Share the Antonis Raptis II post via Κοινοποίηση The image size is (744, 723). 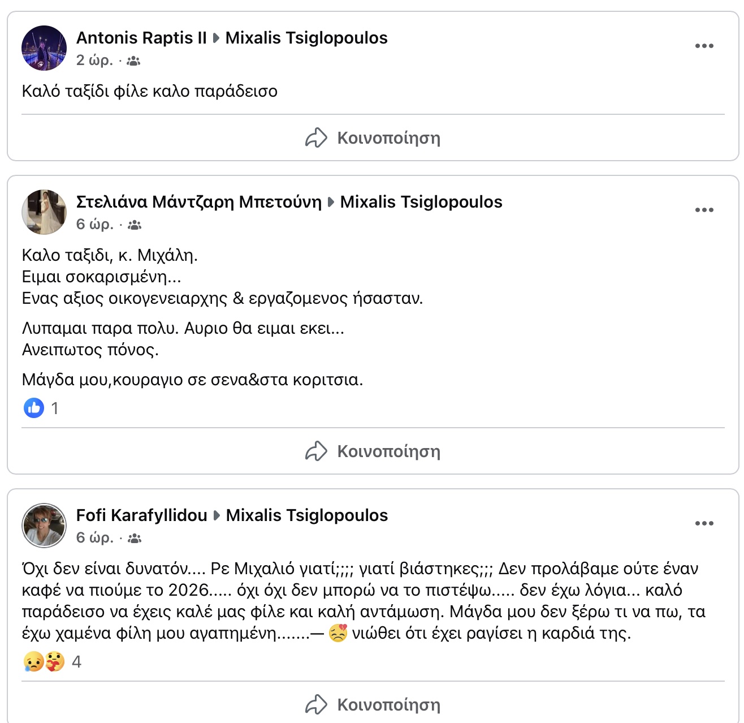[373, 138]
